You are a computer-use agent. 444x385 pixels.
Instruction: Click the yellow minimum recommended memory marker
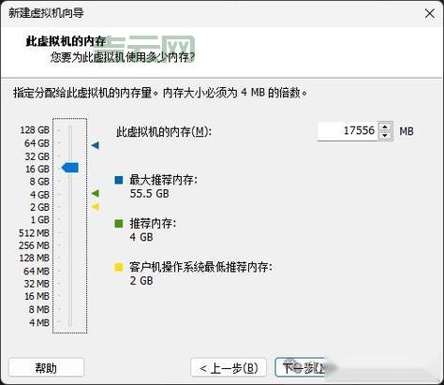tap(96, 206)
